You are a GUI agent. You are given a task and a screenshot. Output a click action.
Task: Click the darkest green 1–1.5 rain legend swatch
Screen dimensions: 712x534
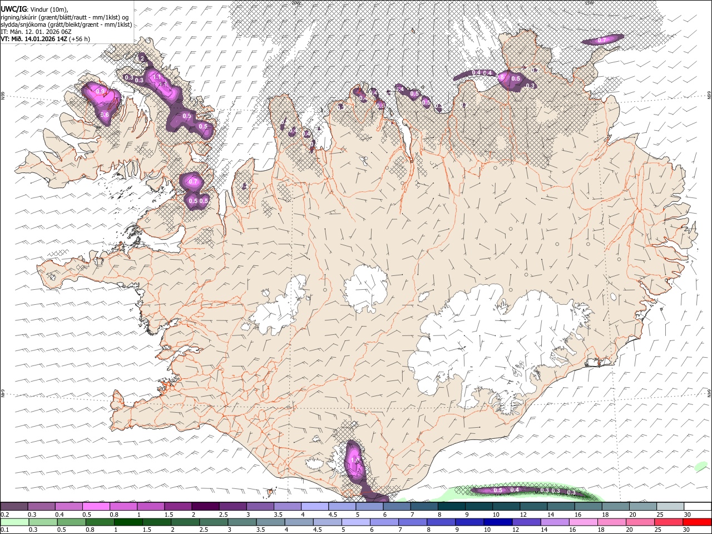coord(128,522)
